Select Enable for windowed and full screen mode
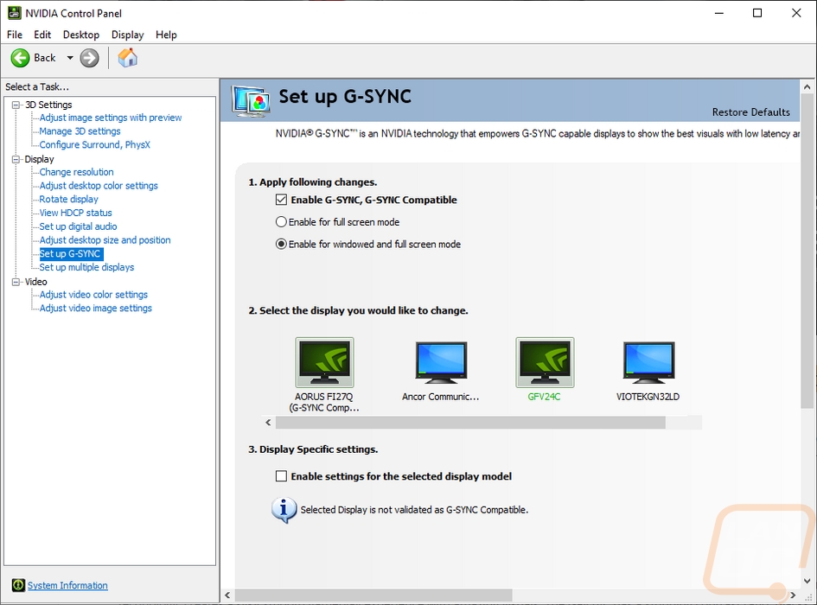This screenshot has width=817, height=605. coord(281,244)
